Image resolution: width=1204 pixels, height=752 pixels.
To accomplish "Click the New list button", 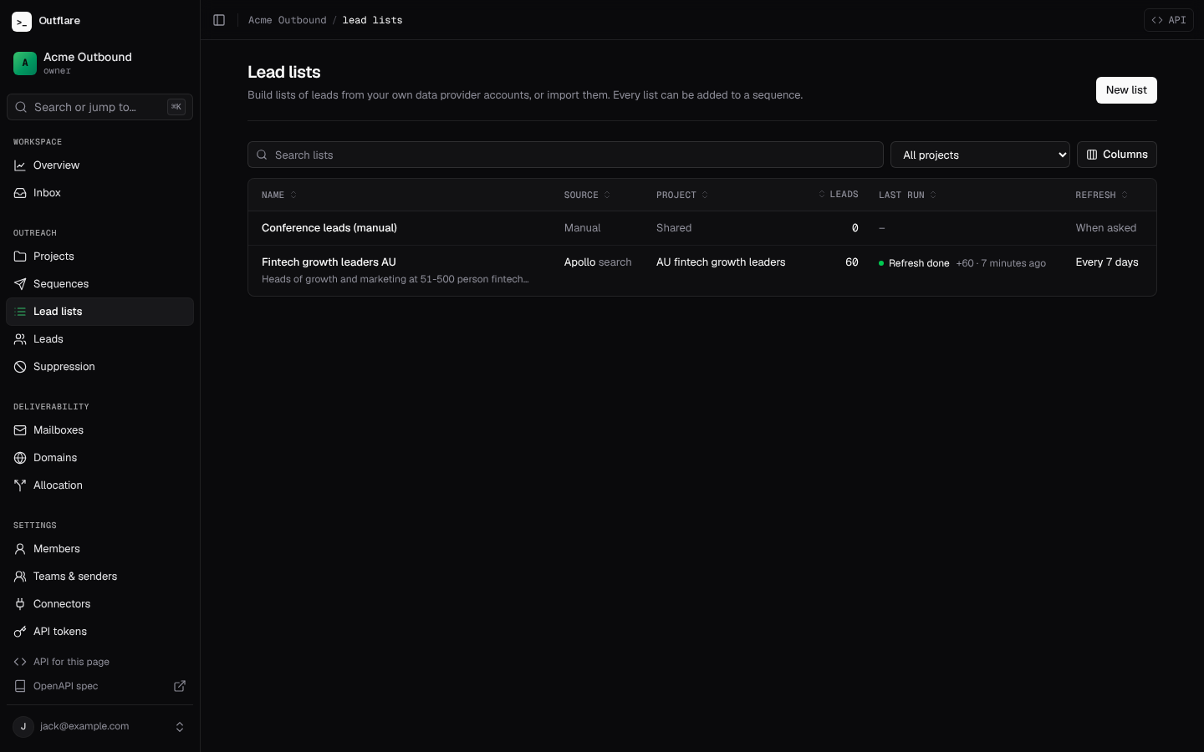I will (1126, 90).
